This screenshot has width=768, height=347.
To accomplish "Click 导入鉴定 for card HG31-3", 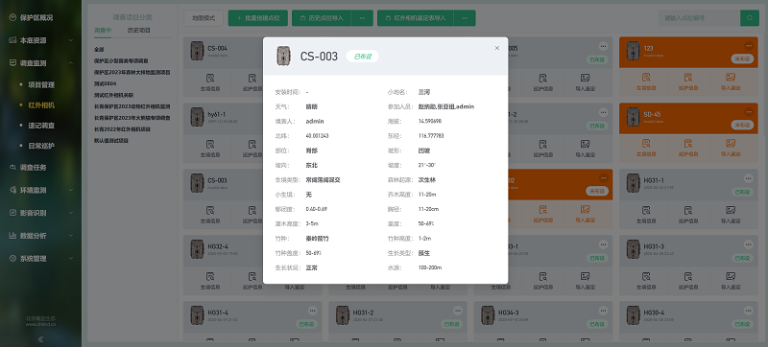I will point(731,281).
